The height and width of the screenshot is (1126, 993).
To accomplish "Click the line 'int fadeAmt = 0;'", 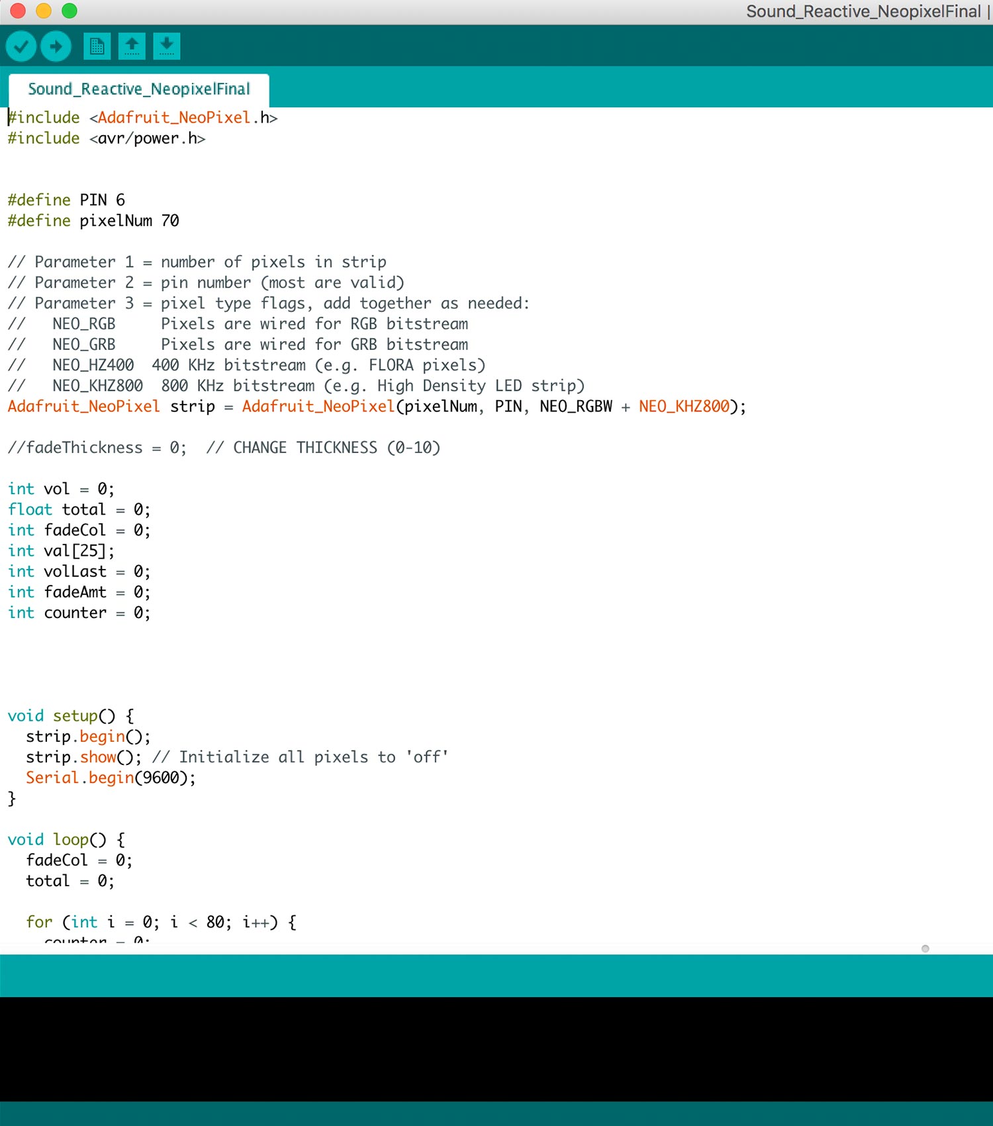I will tap(79, 591).
